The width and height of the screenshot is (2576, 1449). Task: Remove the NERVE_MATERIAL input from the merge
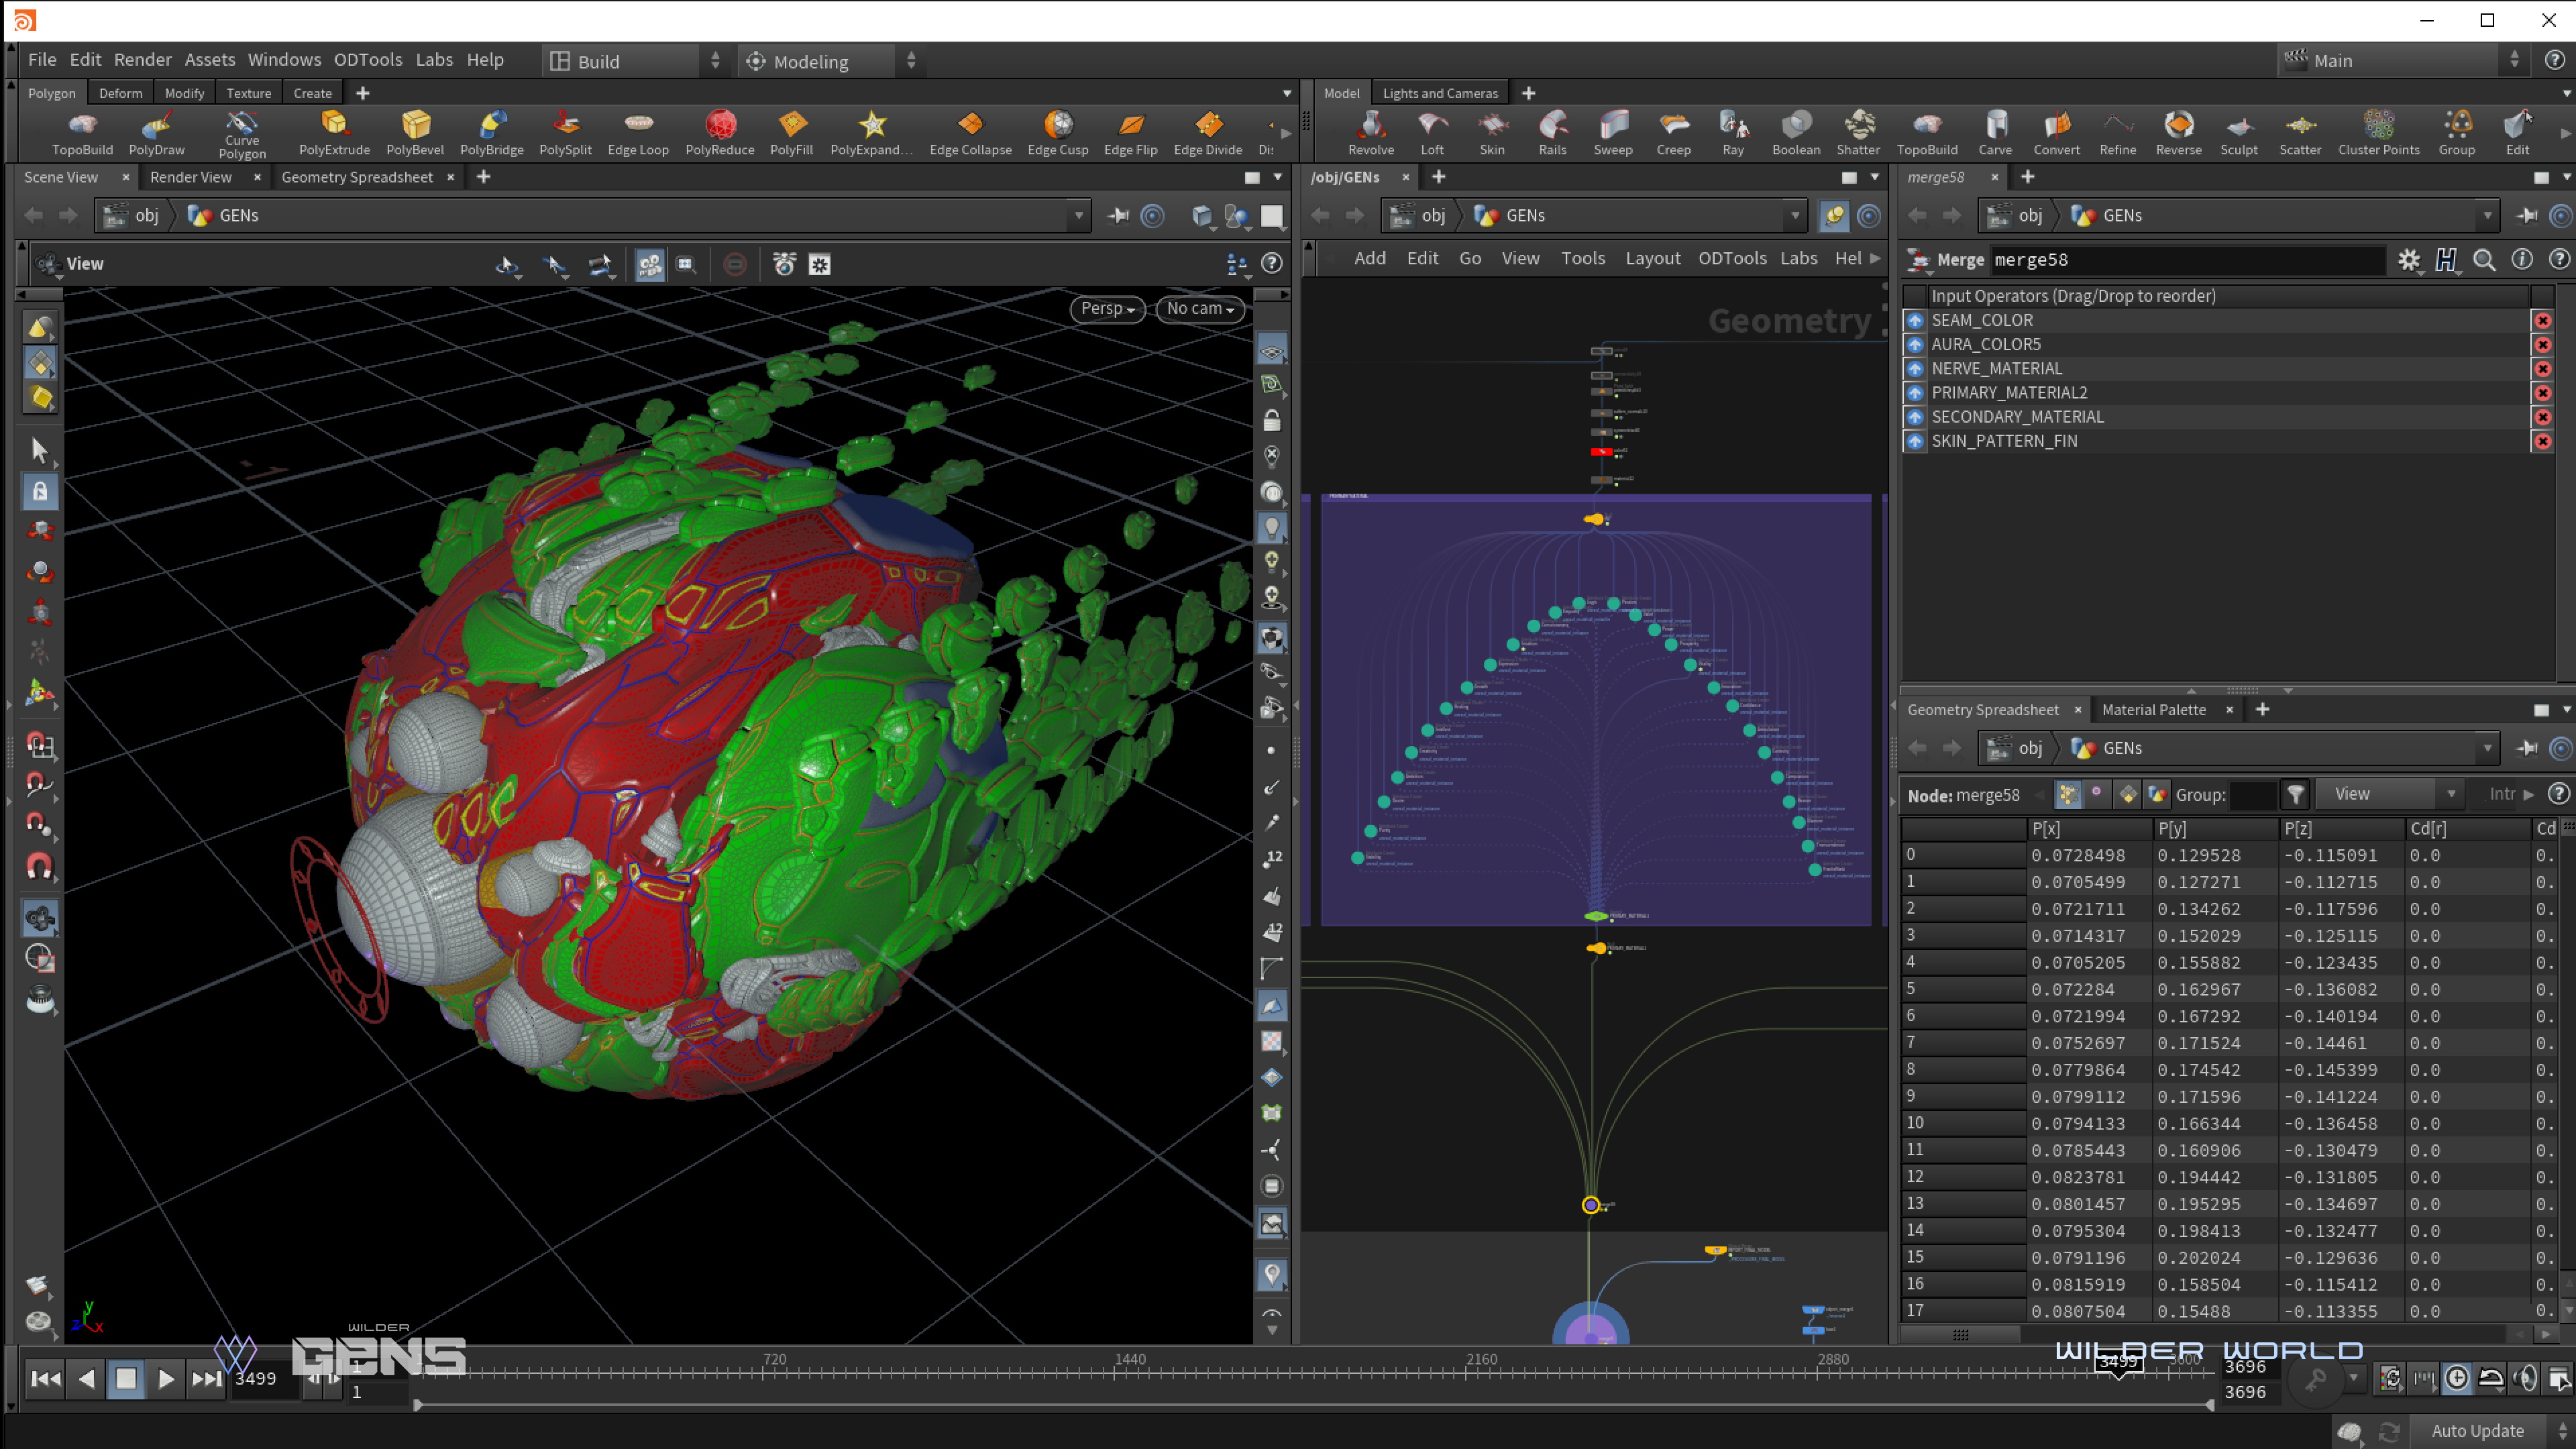pos(2542,369)
